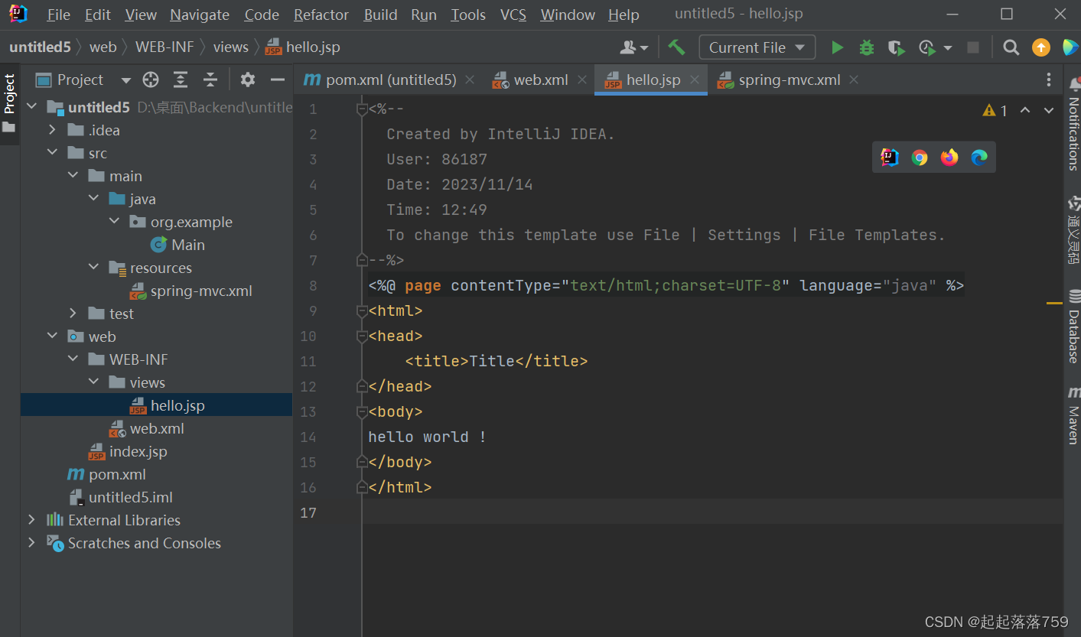Screen dimensions: 1081x637
Task: Expand the test folder
Action: (x=73, y=314)
